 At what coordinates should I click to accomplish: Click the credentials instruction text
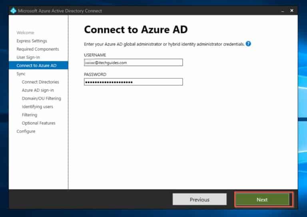pos(164,44)
